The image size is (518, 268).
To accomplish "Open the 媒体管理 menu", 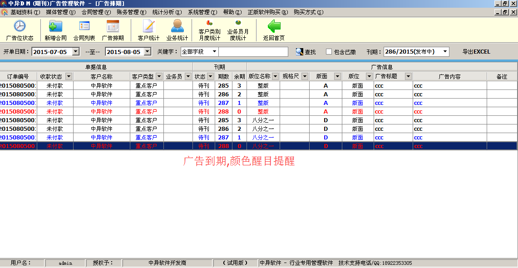I will tap(60, 12).
